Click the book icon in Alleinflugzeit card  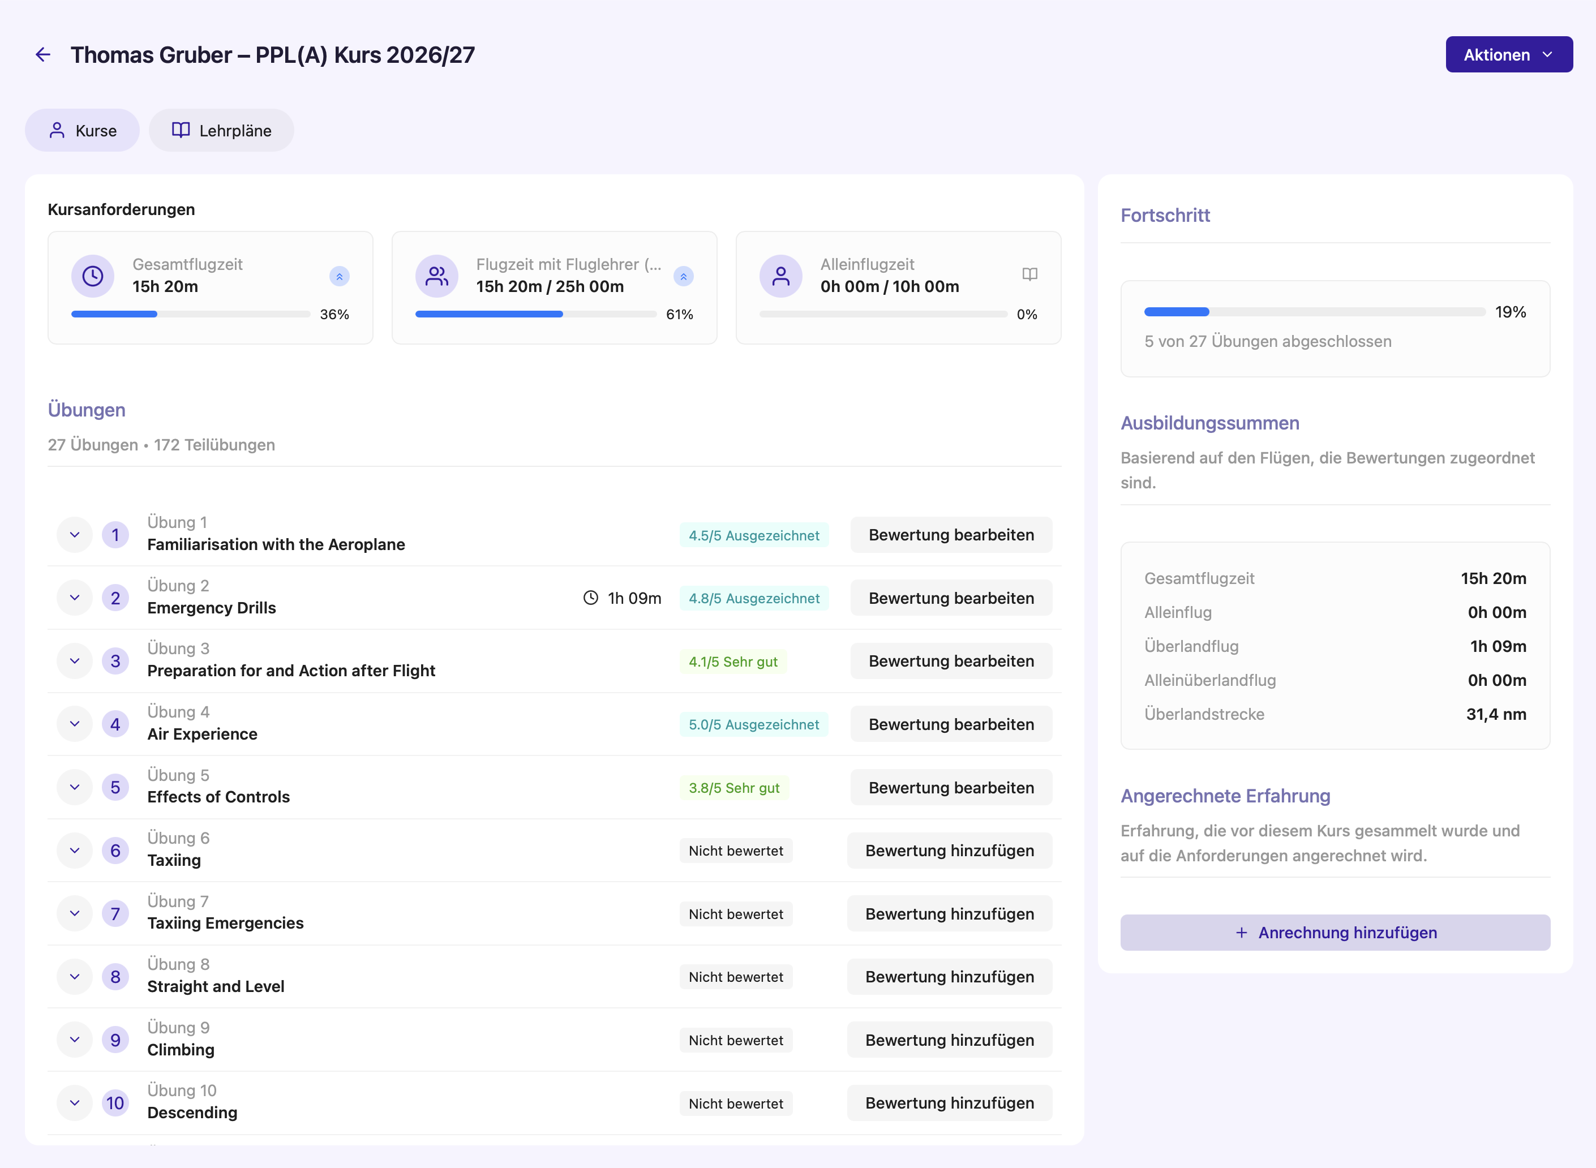coord(1029,274)
